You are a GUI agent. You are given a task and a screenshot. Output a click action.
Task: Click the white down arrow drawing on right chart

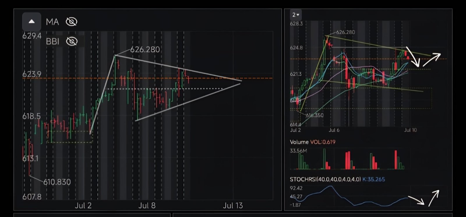click(412, 57)
